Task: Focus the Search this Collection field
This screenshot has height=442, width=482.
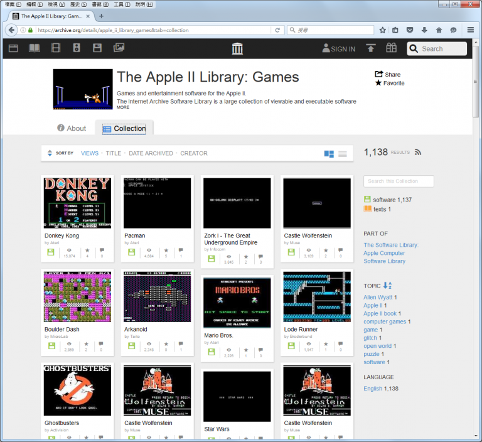Action: pyautogui.click(x=399, y=181)
